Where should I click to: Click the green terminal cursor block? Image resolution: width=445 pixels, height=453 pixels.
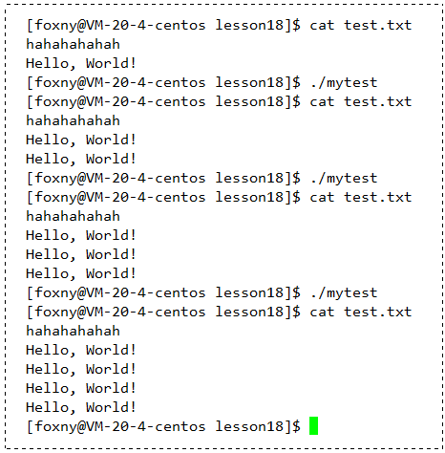point(313,425)
